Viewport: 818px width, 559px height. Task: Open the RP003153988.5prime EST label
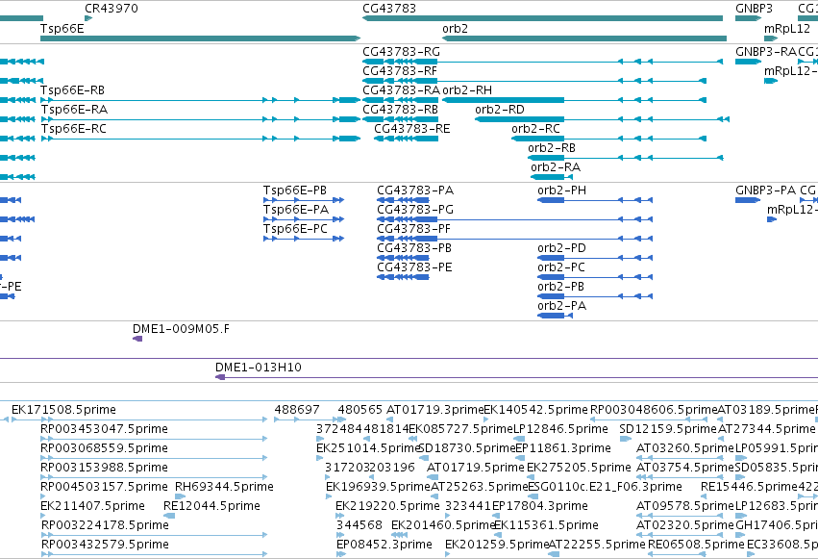click(x=105, y=468)
